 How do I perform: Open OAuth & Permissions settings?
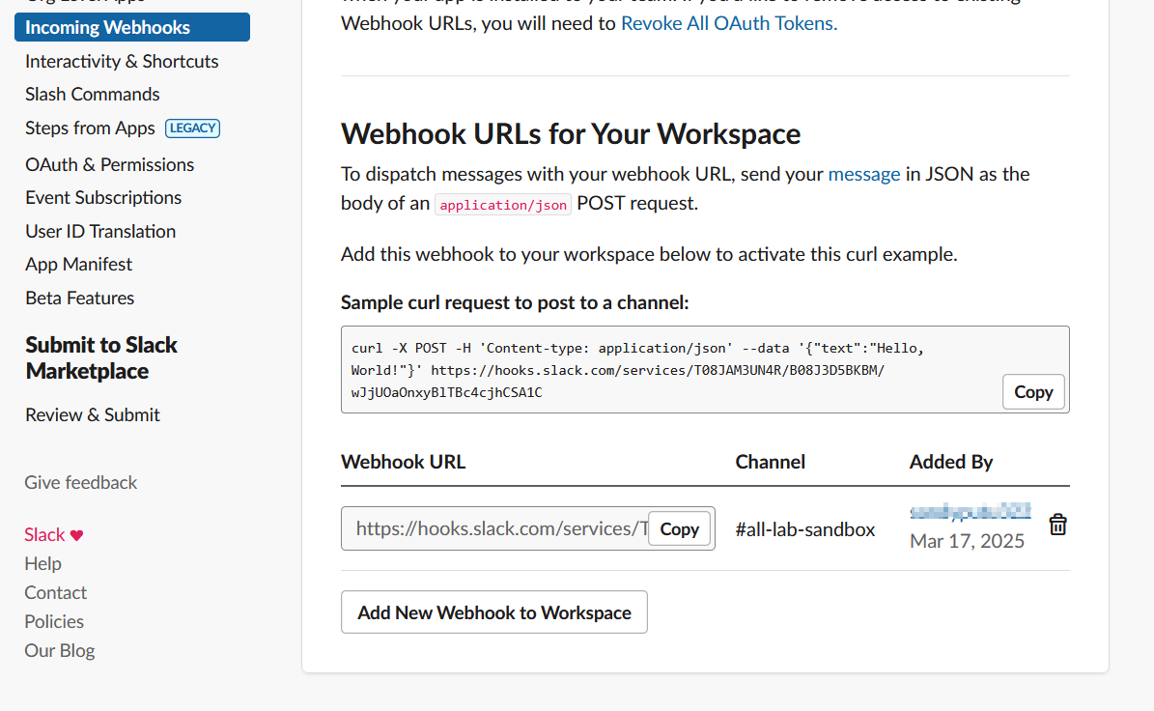click(x=109, y=164)
